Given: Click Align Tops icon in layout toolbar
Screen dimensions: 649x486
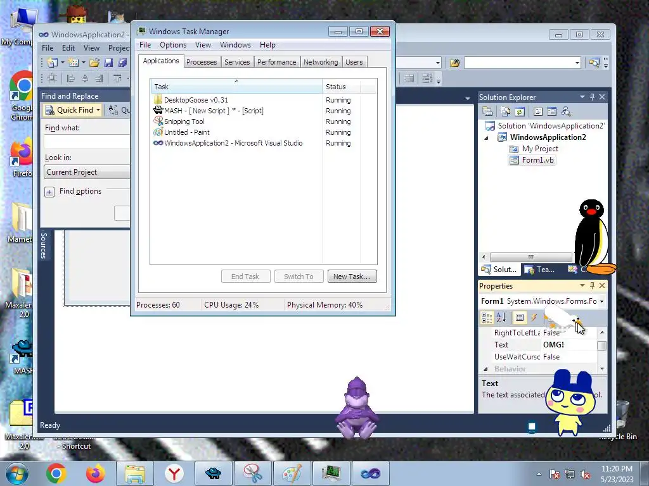Looking at the screenshot, I should tap(117, 78).
